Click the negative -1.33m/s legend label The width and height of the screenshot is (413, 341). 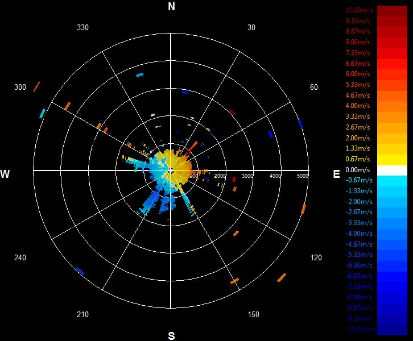(x=359, y=191)
